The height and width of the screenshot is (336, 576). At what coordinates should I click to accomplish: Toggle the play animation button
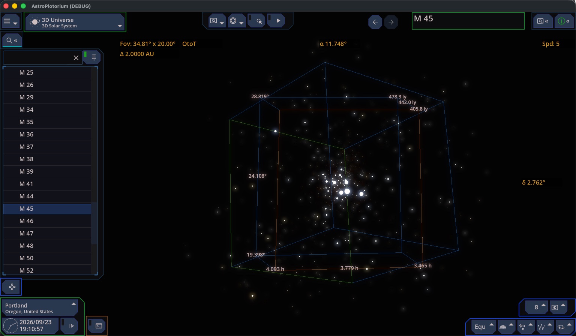click(x=276, y=21)
